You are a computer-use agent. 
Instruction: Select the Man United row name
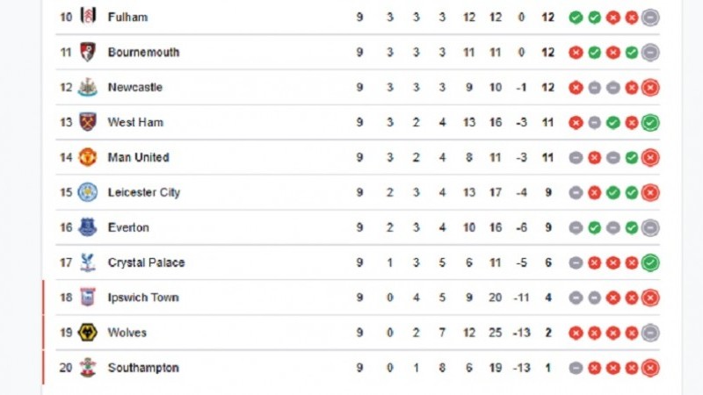(x=139, y=157)
